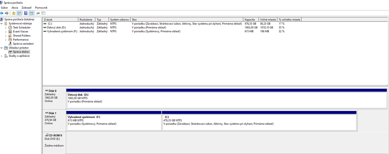This screenshot has height=154, width=389.
Task: Sort by the Stav column header
Action: point(187,19)
